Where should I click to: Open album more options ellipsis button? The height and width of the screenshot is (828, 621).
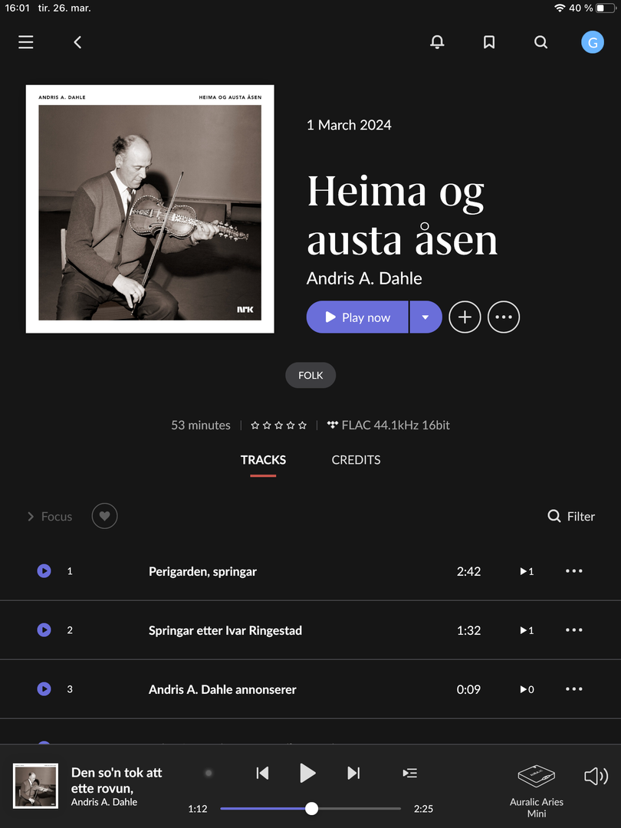click(x=504, y=317)
